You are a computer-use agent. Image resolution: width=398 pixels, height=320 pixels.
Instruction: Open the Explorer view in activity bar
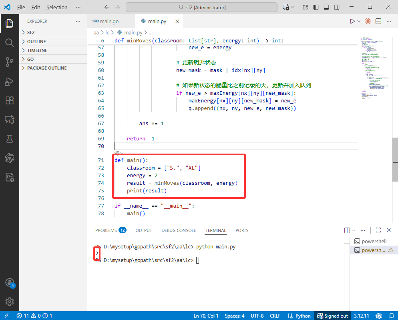tap(9, 24)
